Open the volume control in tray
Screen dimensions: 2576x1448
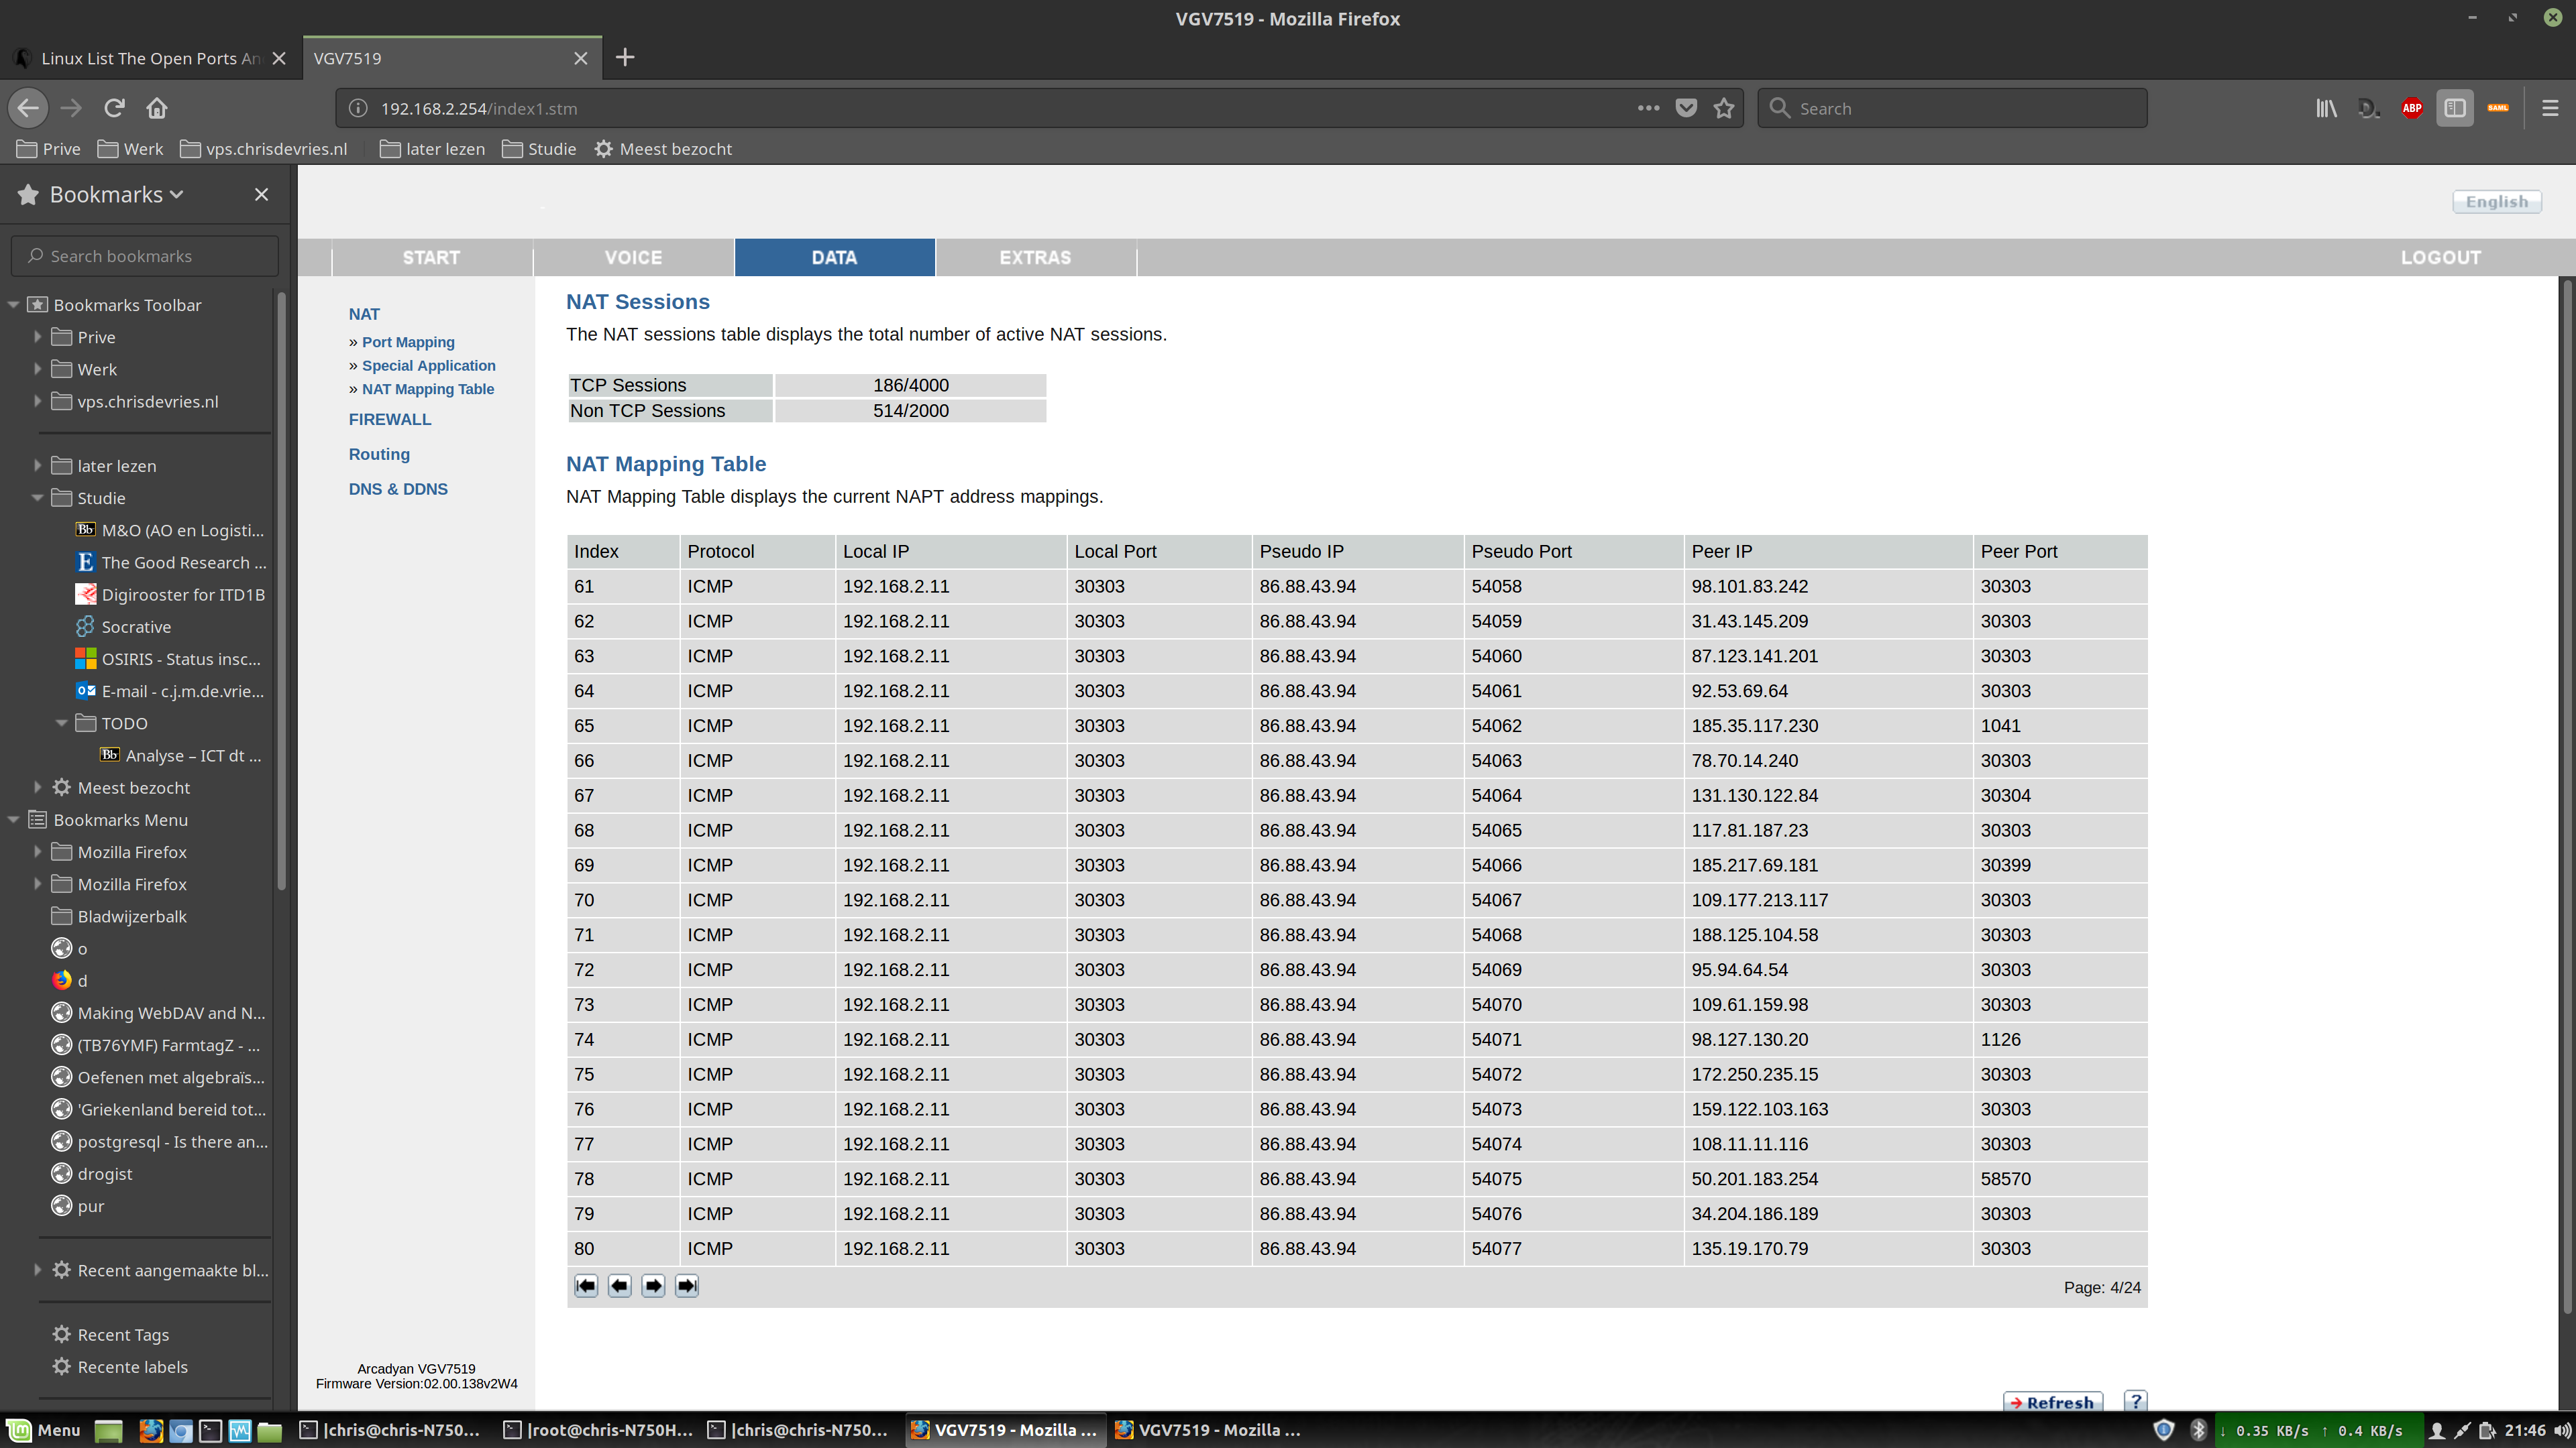(2562, 1431)
